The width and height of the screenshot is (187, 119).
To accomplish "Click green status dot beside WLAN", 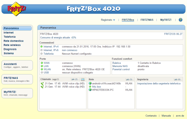I will pos(42,69).
